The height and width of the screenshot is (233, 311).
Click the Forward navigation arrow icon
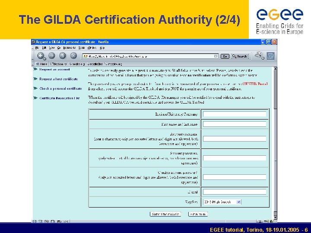pos(52,56)
